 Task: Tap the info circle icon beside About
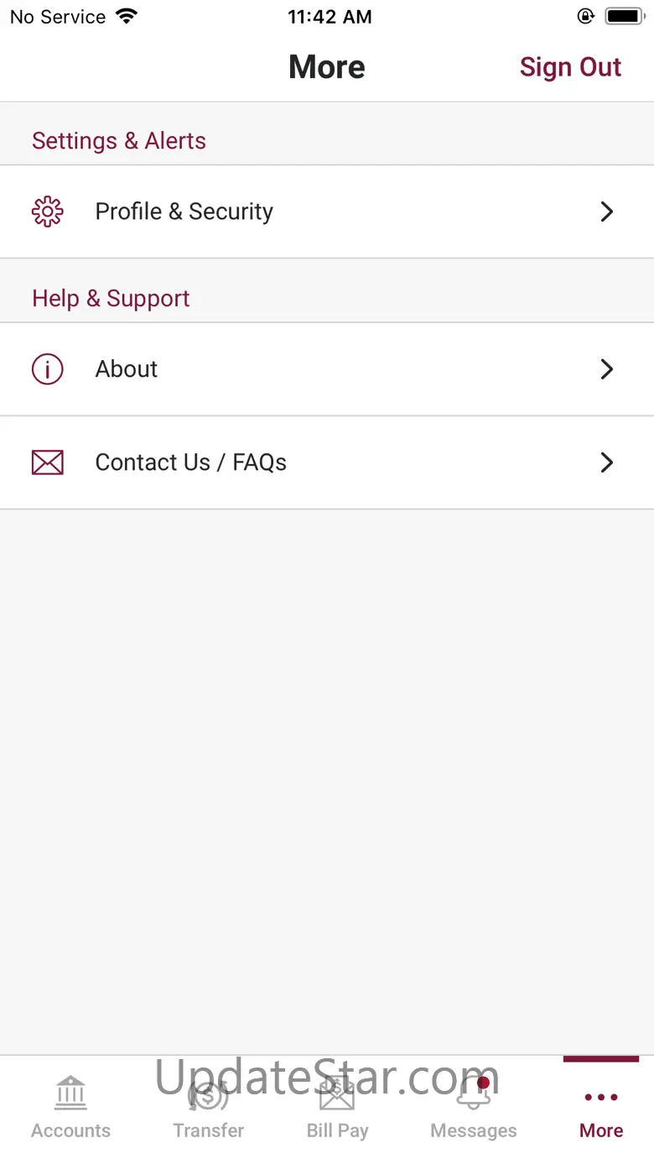[48, 369]
